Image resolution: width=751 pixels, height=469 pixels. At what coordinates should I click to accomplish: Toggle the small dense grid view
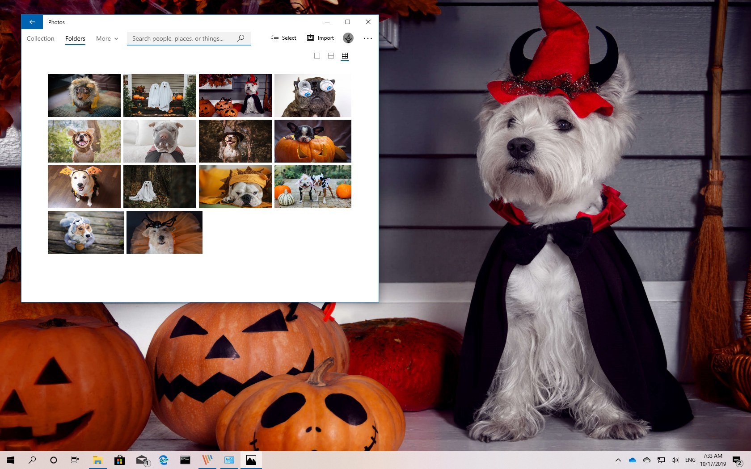345,55
